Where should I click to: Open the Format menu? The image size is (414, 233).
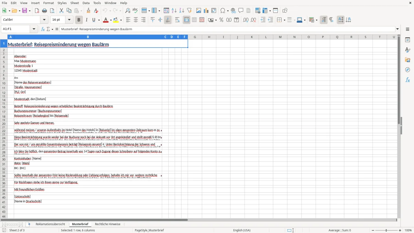click(x=48, y=3)
